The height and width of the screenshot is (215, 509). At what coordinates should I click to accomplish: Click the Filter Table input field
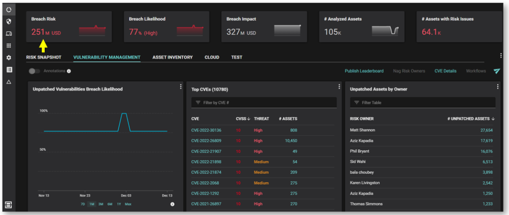[x=423, y=103]
